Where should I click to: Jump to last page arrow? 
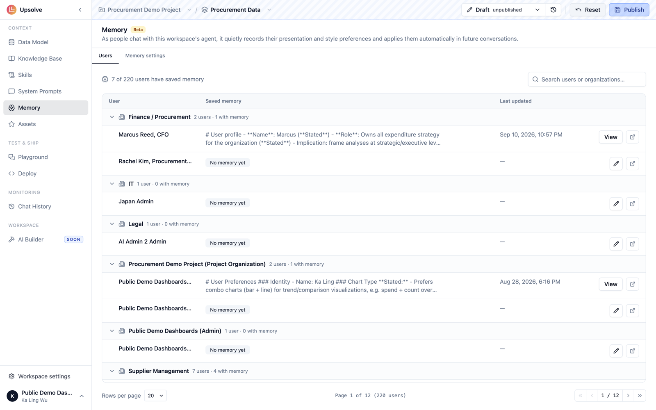pos(640,396)
